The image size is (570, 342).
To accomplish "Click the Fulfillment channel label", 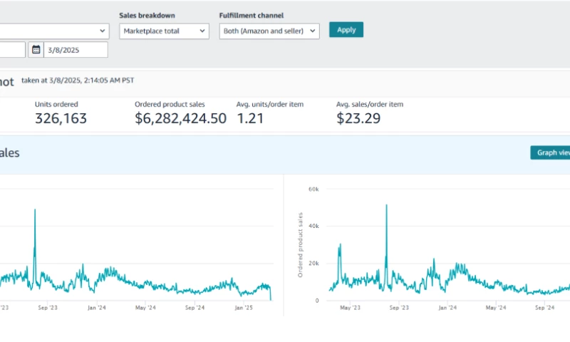I will coord(252,15).
